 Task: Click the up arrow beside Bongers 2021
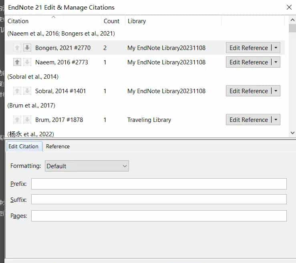pyautogui.click(x=17, y=48)
